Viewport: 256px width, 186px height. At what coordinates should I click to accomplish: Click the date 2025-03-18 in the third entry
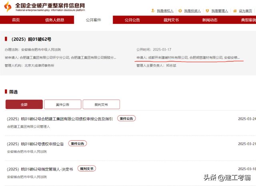247,169
